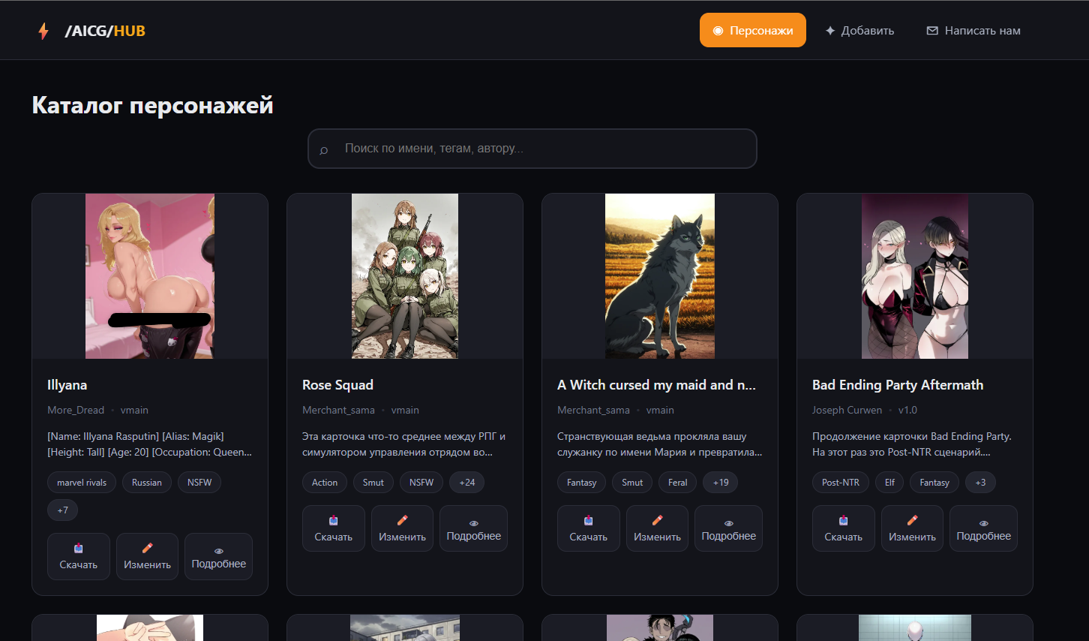Click the 'Эта карточка что-то среднее' description
The height and width of the screenshot is (641, 1089).
(405, 444)
